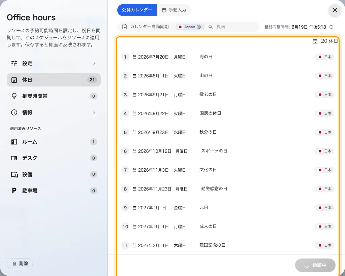Click date 2026年8月11日

pyautogui.click(x=153, y=76)
